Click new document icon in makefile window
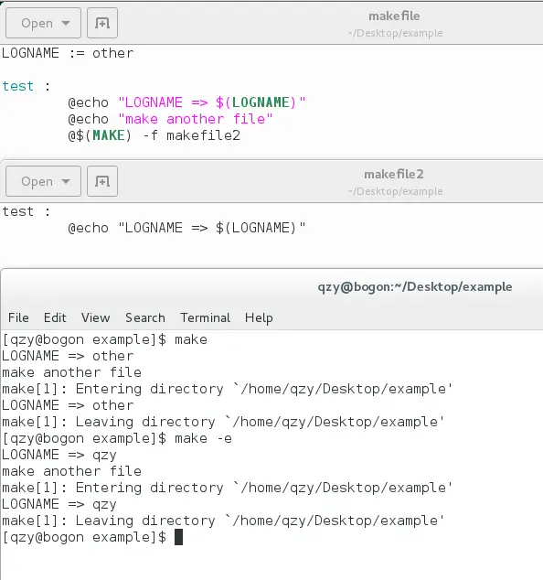543x580 pixels. pyautogui.click(x=102, y=23)
